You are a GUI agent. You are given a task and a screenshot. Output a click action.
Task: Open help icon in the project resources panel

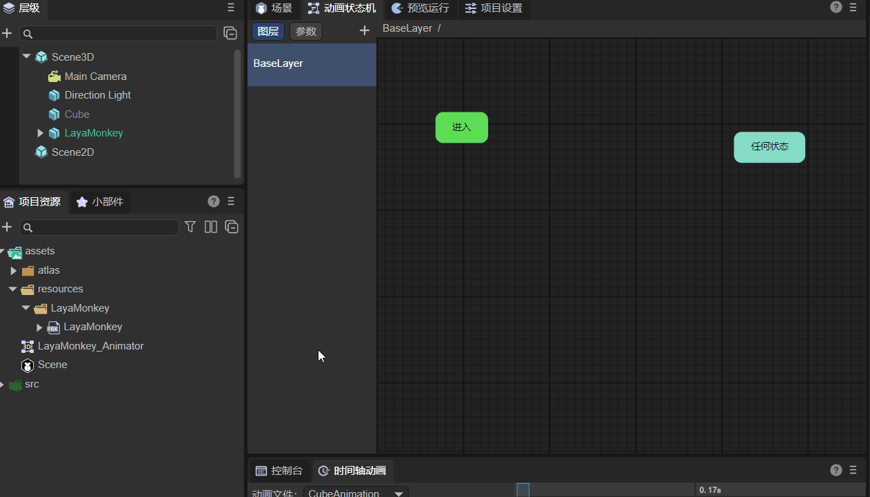[x=214, y=201]
